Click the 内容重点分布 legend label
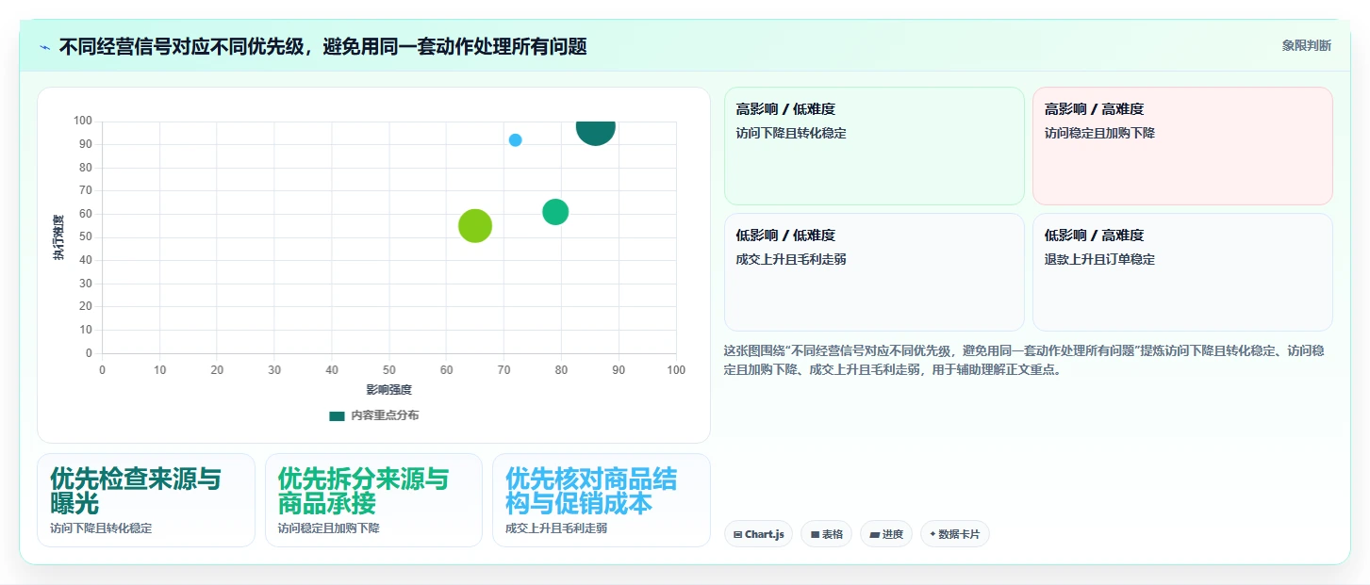Image resolution: width=1370 pixels, height=585 pixels. pos(385,415)
